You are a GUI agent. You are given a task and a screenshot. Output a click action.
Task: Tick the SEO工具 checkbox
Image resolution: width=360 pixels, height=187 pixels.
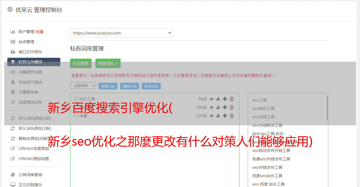click(76, 99)
